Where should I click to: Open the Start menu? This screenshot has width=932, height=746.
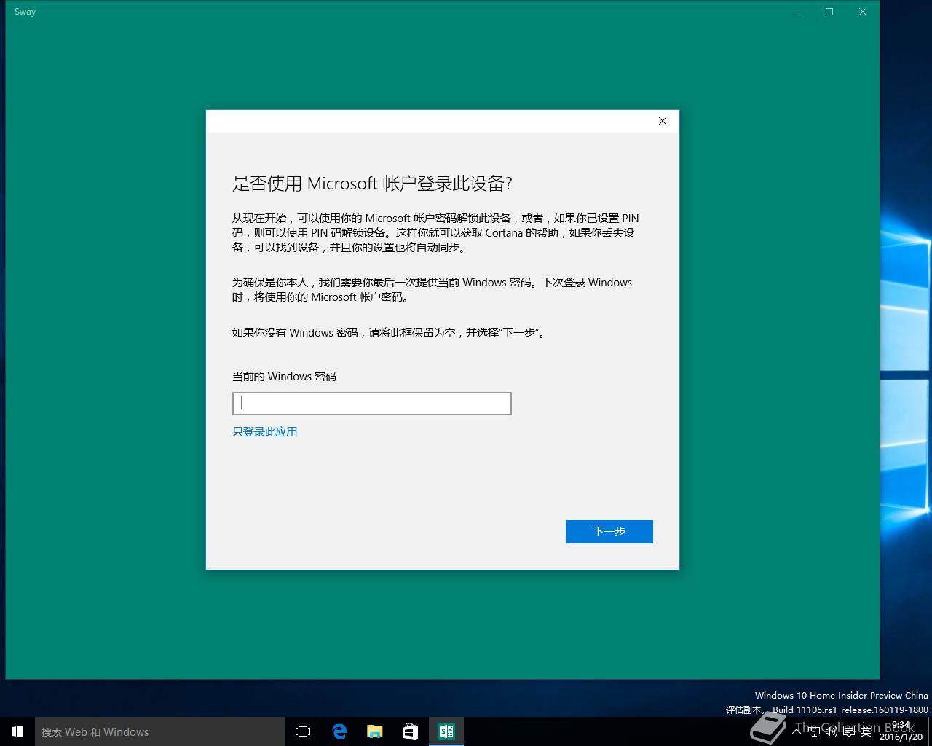(x=16, y=731)
